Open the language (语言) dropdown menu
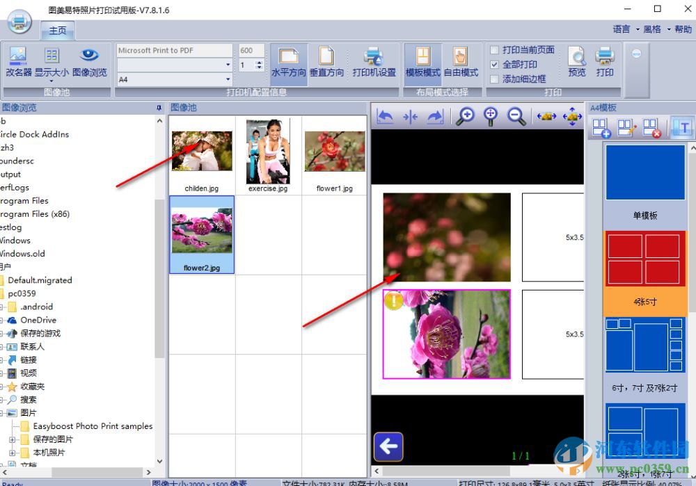 625,29
